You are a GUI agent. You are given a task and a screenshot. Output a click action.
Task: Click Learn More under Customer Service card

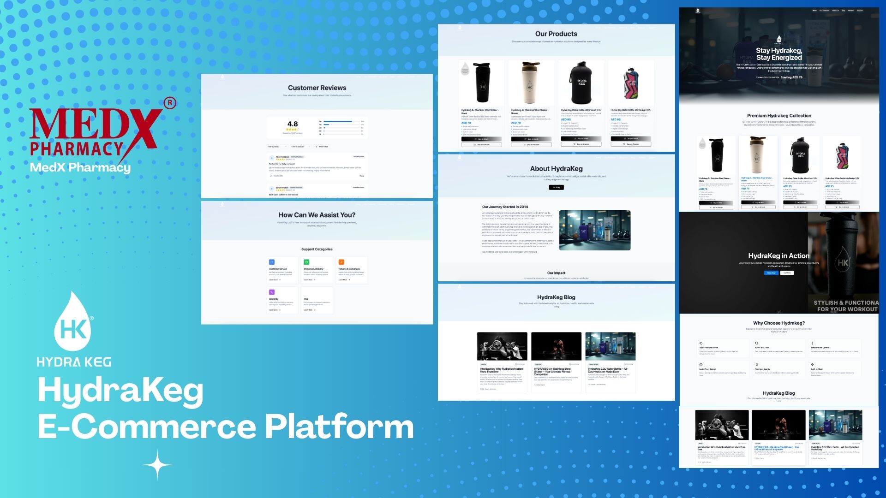click(x=275, y=279)
